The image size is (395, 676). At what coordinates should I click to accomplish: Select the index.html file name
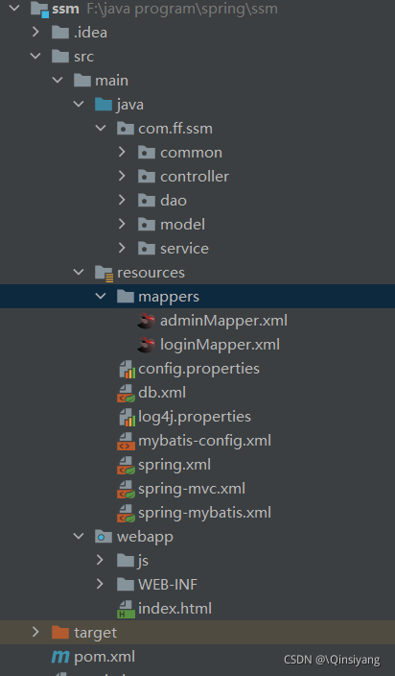(175, 609)
